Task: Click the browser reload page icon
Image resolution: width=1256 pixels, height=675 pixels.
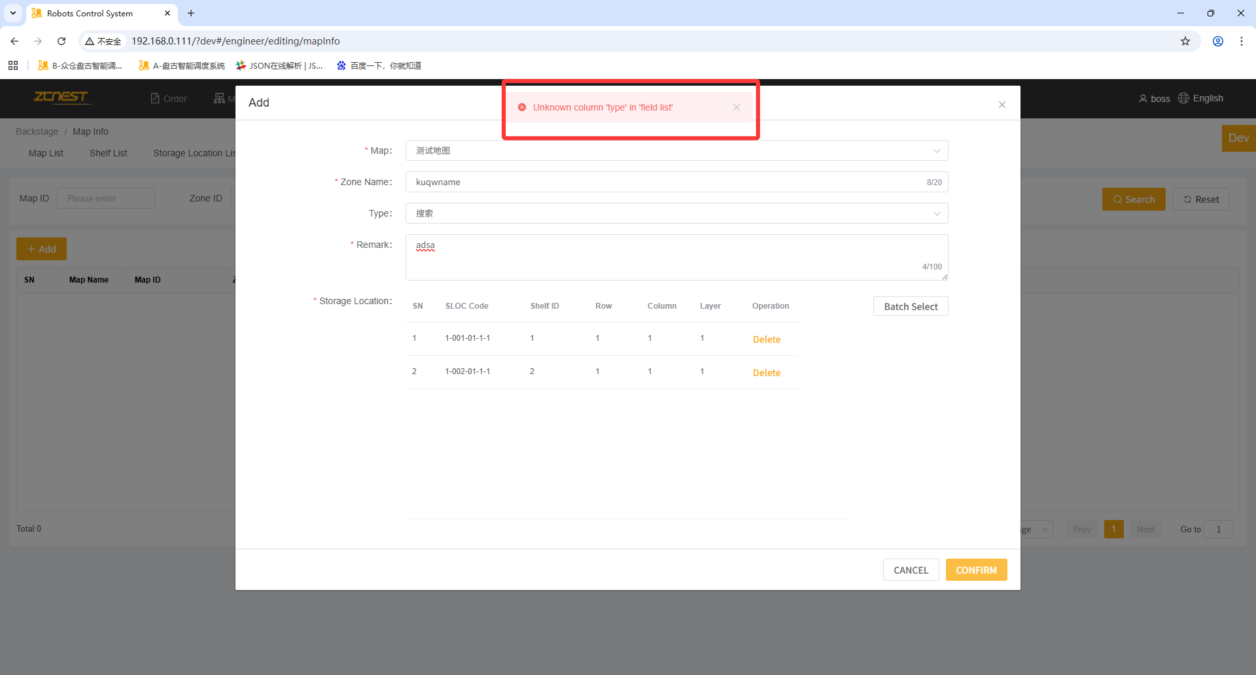Action: pyautogui.click(x=61, y=41)
